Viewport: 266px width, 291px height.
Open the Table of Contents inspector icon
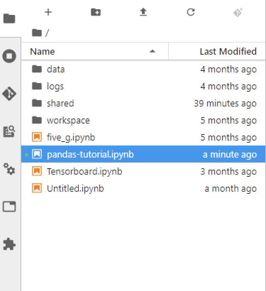(x=9, y=131)
